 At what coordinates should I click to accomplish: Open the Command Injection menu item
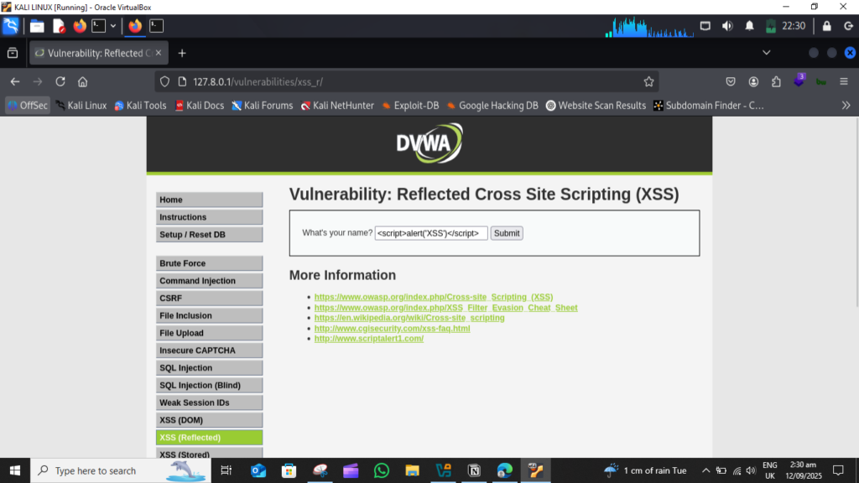[209, 281]
